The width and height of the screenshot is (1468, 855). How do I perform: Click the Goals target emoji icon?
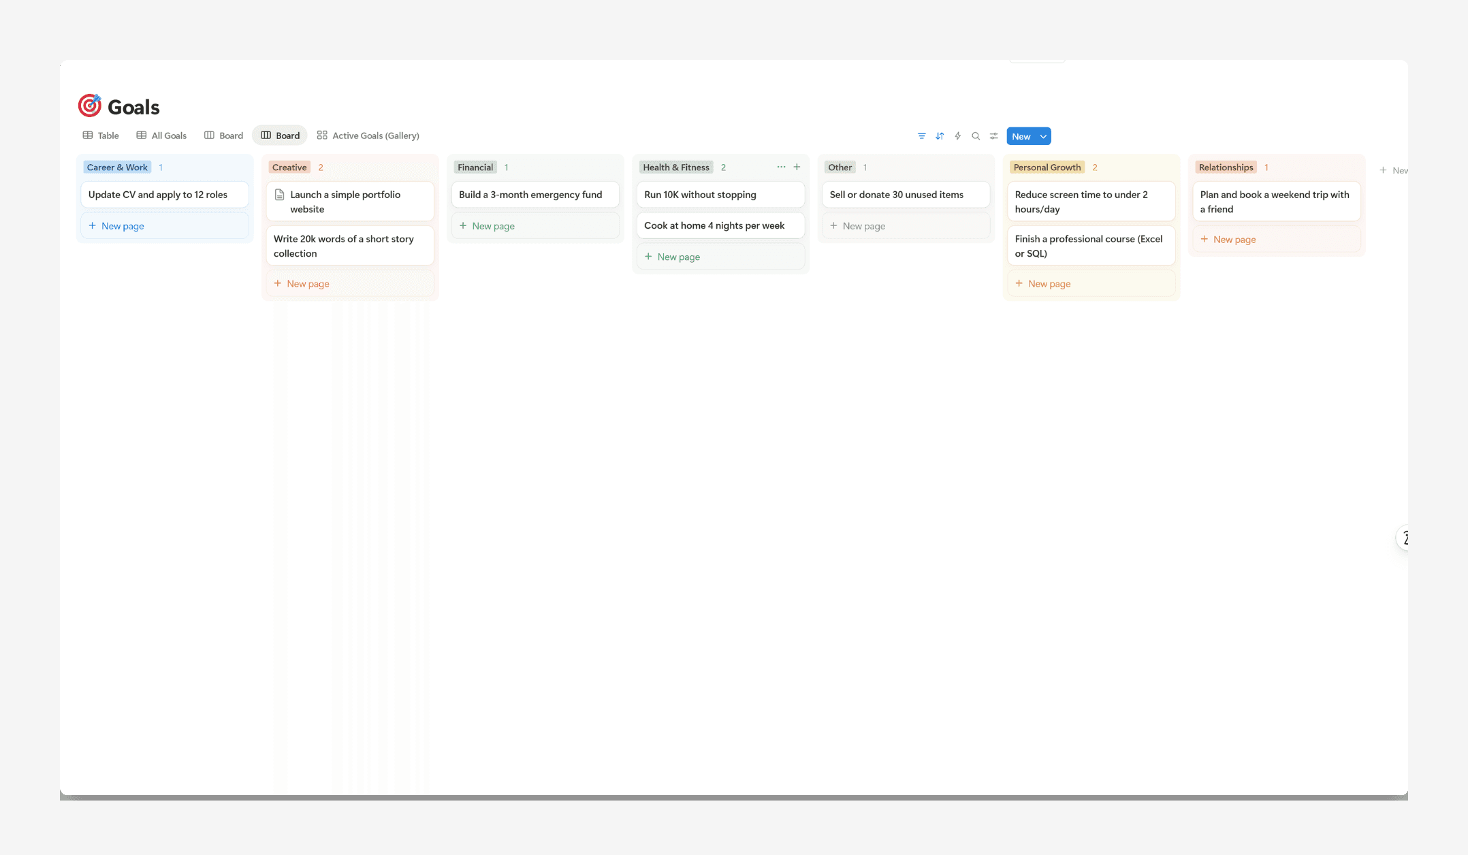pos(90,106)
